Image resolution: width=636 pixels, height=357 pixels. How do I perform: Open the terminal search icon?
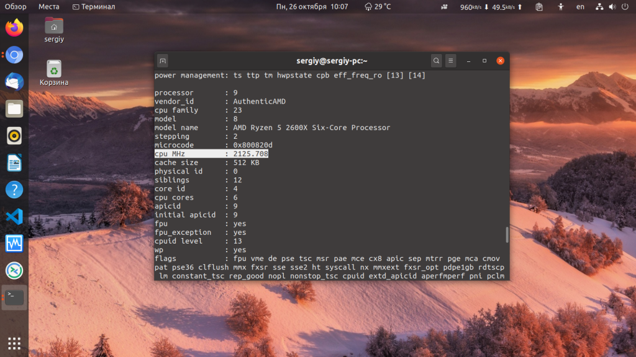click(x=436, y=61)
